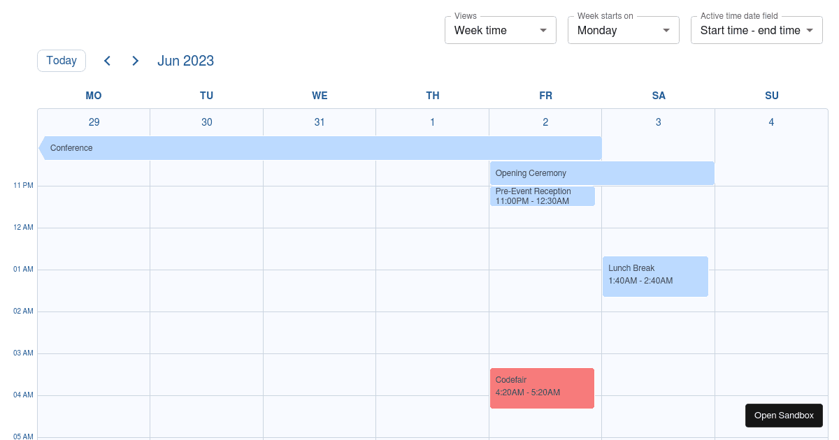Screen dimensions: 839x440
Task: Click the SA column header
Action: 658,96
